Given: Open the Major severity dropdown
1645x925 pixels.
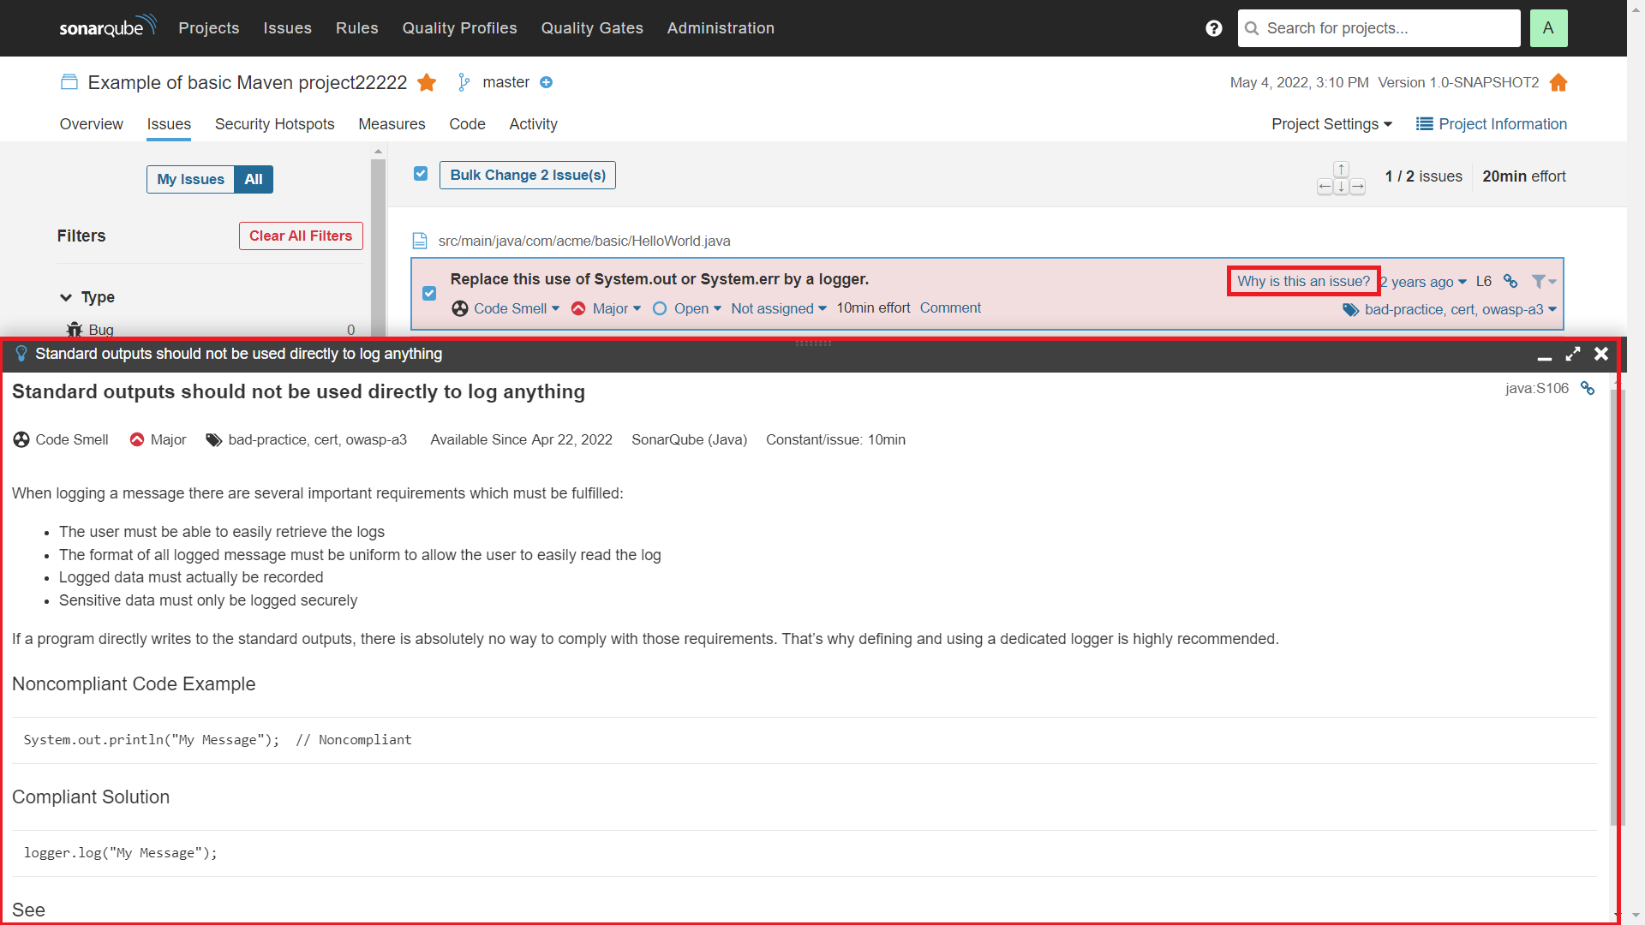Looking at the screenshot, I should tap(617, 308).
